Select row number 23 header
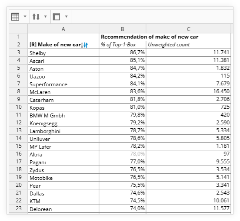240x221 pixels. [x=18, y=208]
